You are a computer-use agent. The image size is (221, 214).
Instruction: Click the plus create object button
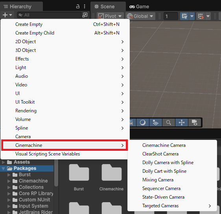pyautogui.click(x=7, y=15)
